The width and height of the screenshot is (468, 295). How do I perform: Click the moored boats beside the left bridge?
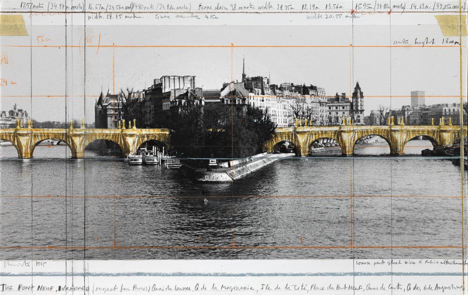click(x=144, y=158)
